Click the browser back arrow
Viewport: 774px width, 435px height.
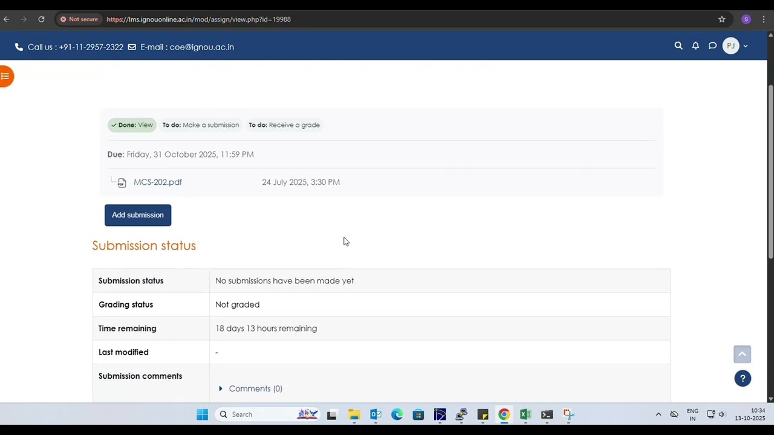point(7,19)
